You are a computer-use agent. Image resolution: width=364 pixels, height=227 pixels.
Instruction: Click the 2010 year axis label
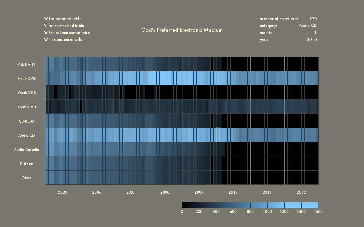tap(233, 192)
